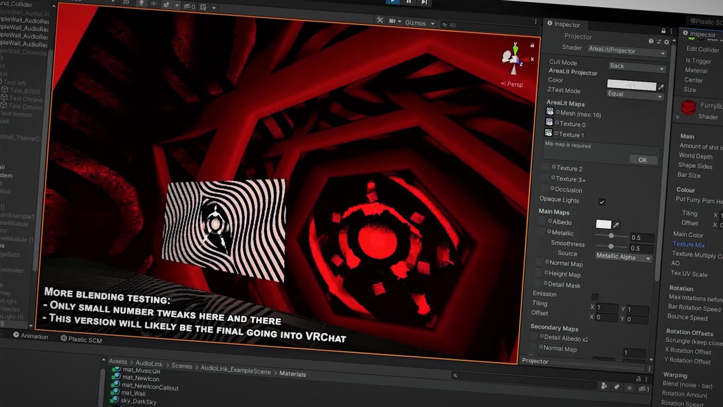Click the OK button under Mip map warning

click(x=642, y=160)
